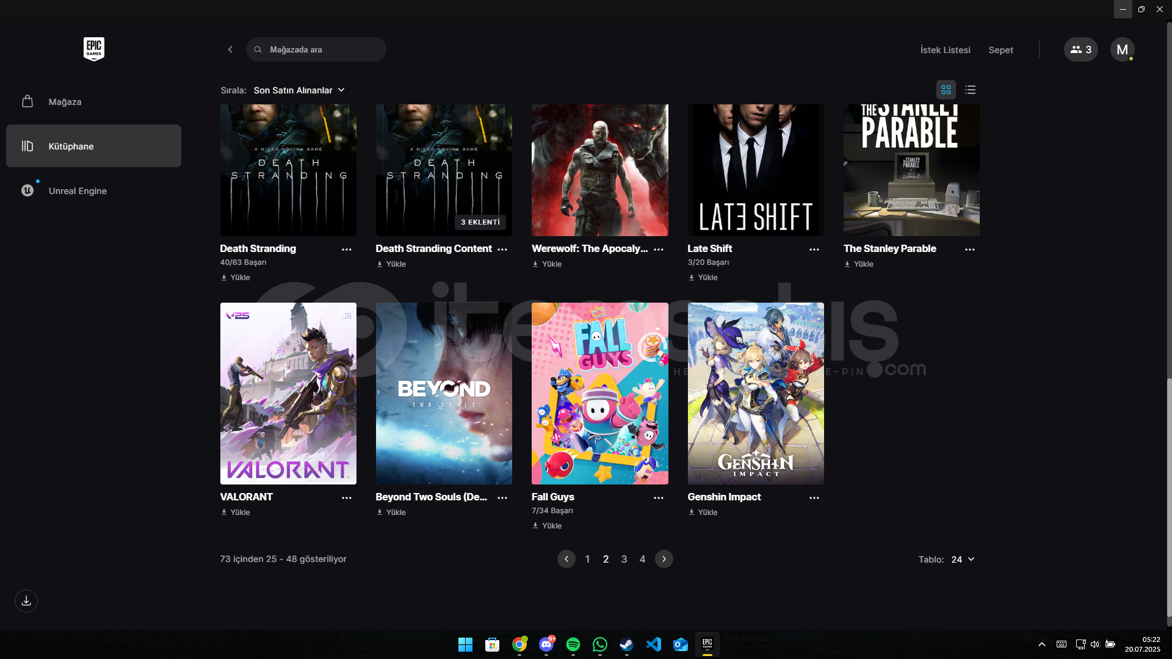
Task: Go to the previous library page arrow
Action: (x=566, y=559)
